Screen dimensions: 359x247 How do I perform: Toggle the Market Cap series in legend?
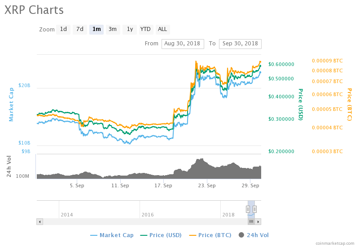(112, 235)
